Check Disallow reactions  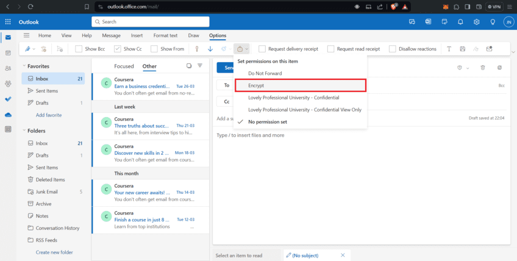[393, 49]
